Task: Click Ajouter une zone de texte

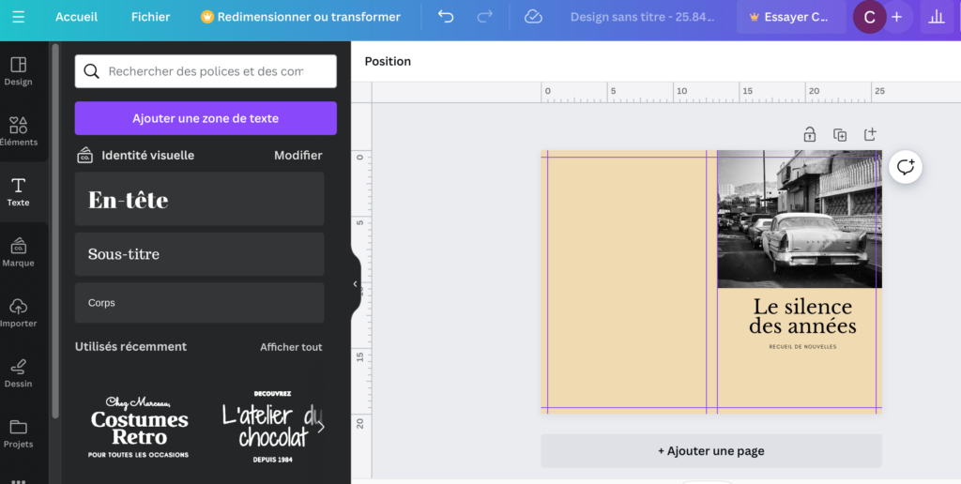Action: 206,118
